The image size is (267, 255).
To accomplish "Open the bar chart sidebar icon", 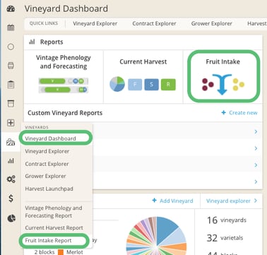I will pyautogui.click(x=11, y=161).
